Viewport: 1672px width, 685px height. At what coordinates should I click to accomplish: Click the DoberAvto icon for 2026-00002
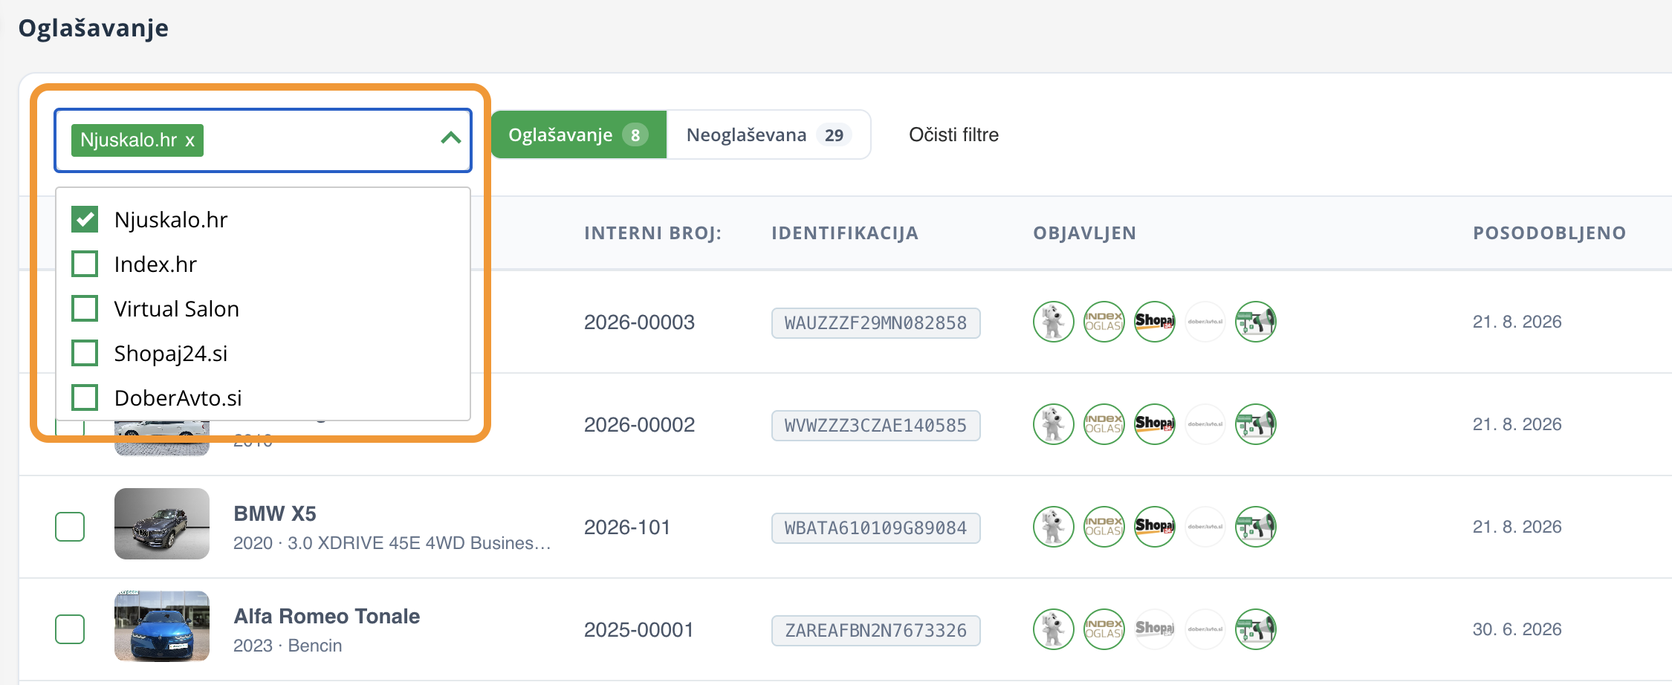(1205, 424)
